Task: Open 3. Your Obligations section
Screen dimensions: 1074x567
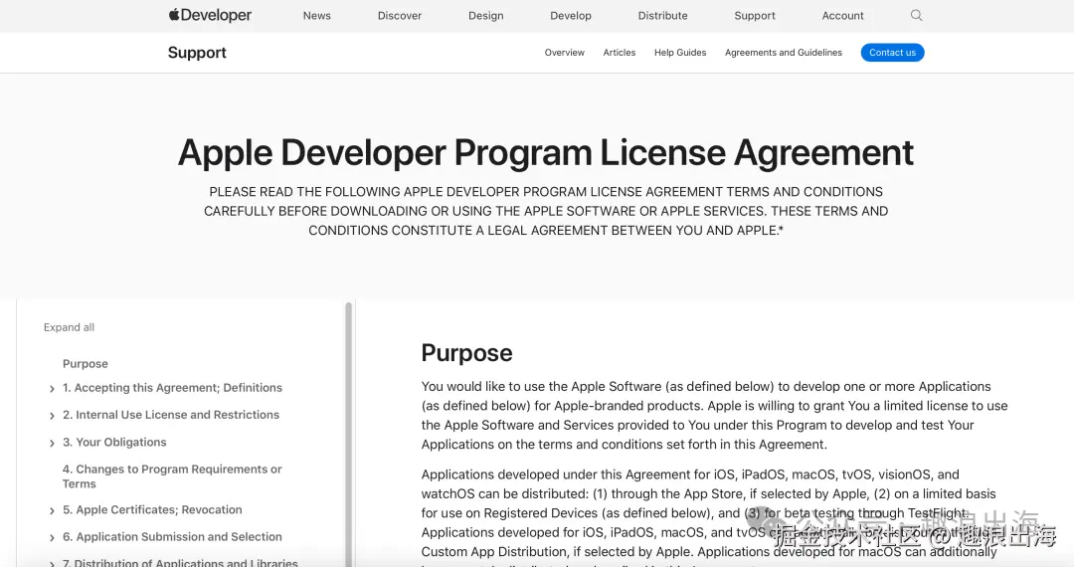Action: pos(114,443)
